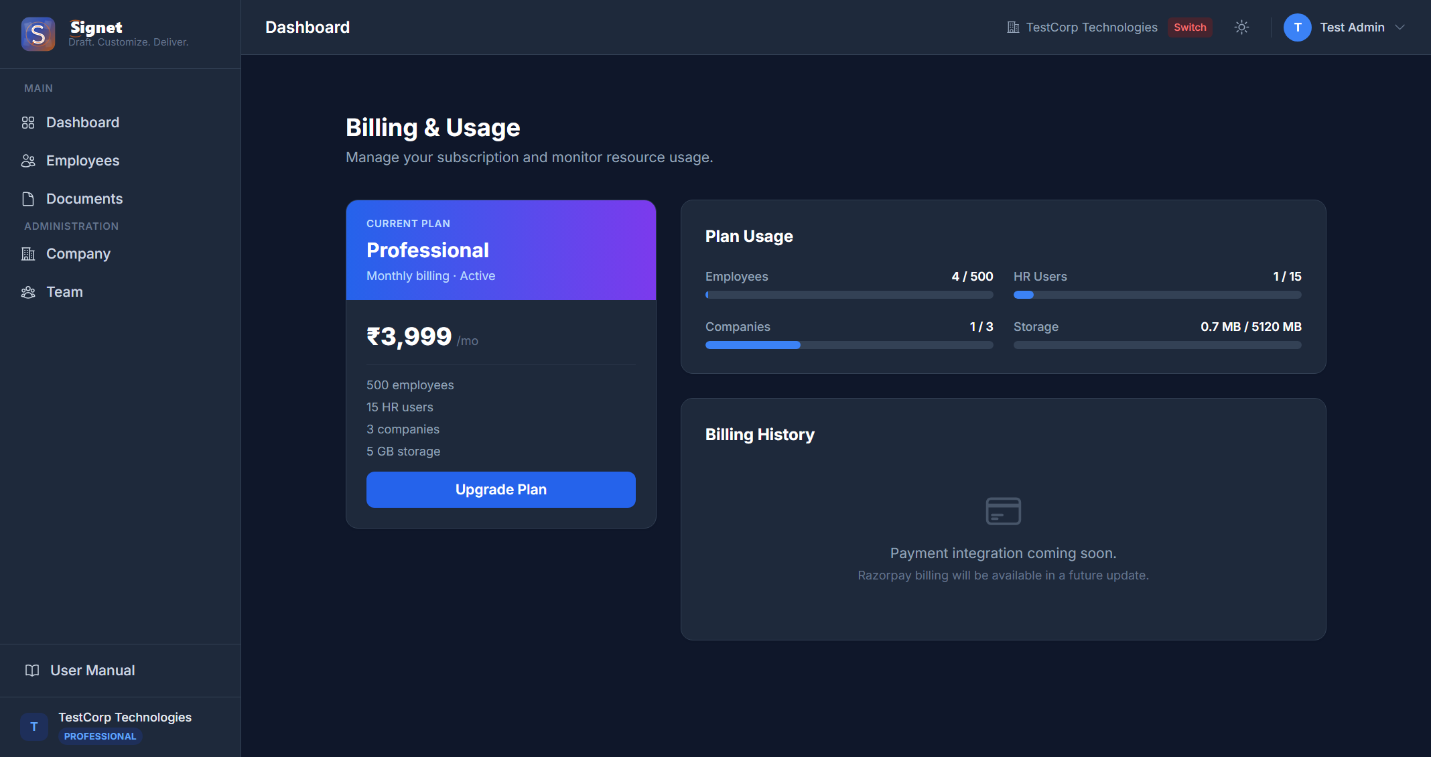
Task: Click the Dashboard grid icon in sidebar
Action: (x=28, y=123)
